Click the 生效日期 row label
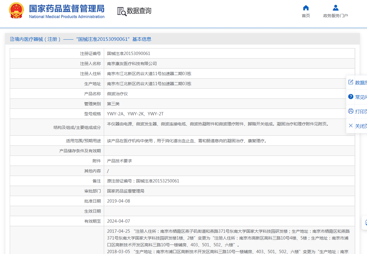The width and height of the screenshot is (367, 254). point(93,211)
